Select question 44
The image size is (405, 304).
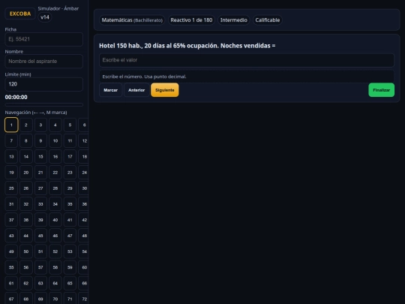click(26, 236)
